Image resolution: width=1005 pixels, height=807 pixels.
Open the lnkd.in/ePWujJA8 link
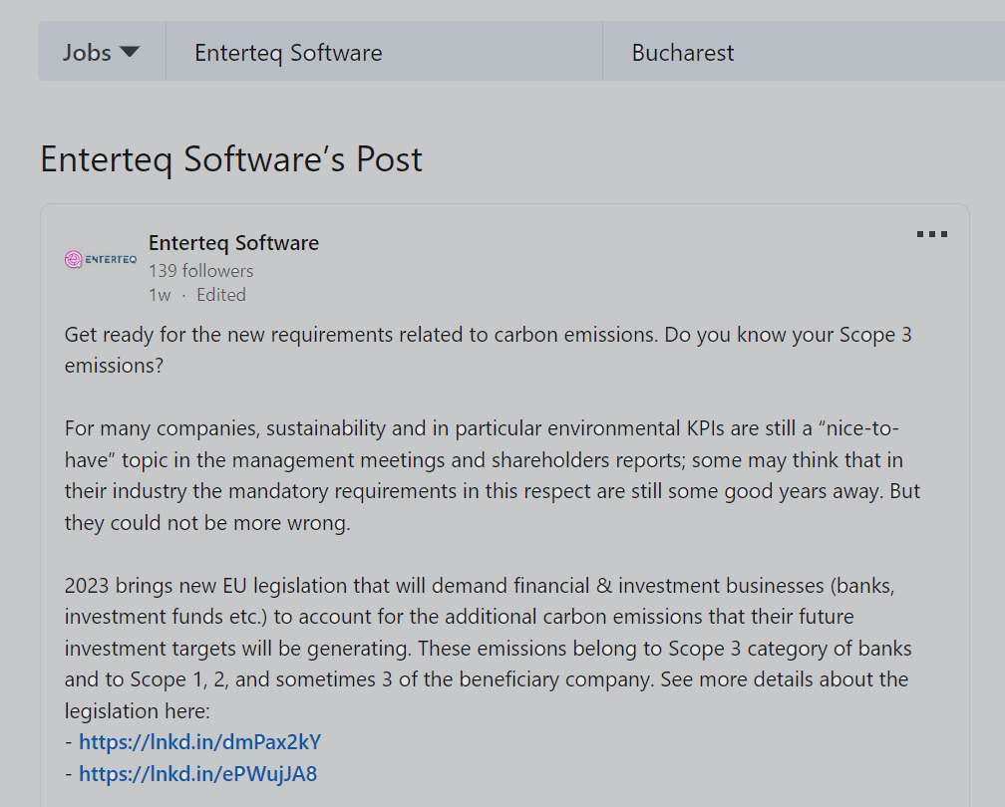[x=198, y=774]
